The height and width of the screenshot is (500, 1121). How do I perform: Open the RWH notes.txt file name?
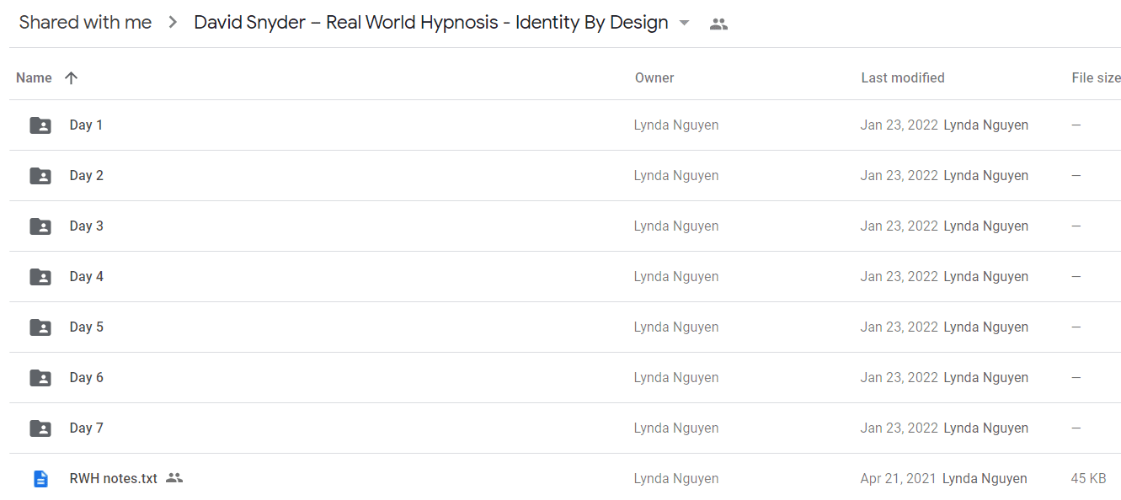[x=114, y=478]
